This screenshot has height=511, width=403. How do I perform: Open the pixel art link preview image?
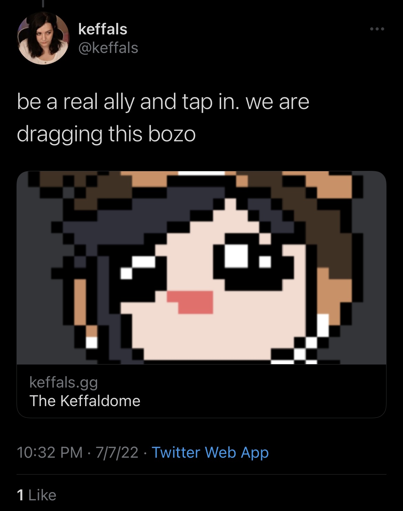coord(201,268)
